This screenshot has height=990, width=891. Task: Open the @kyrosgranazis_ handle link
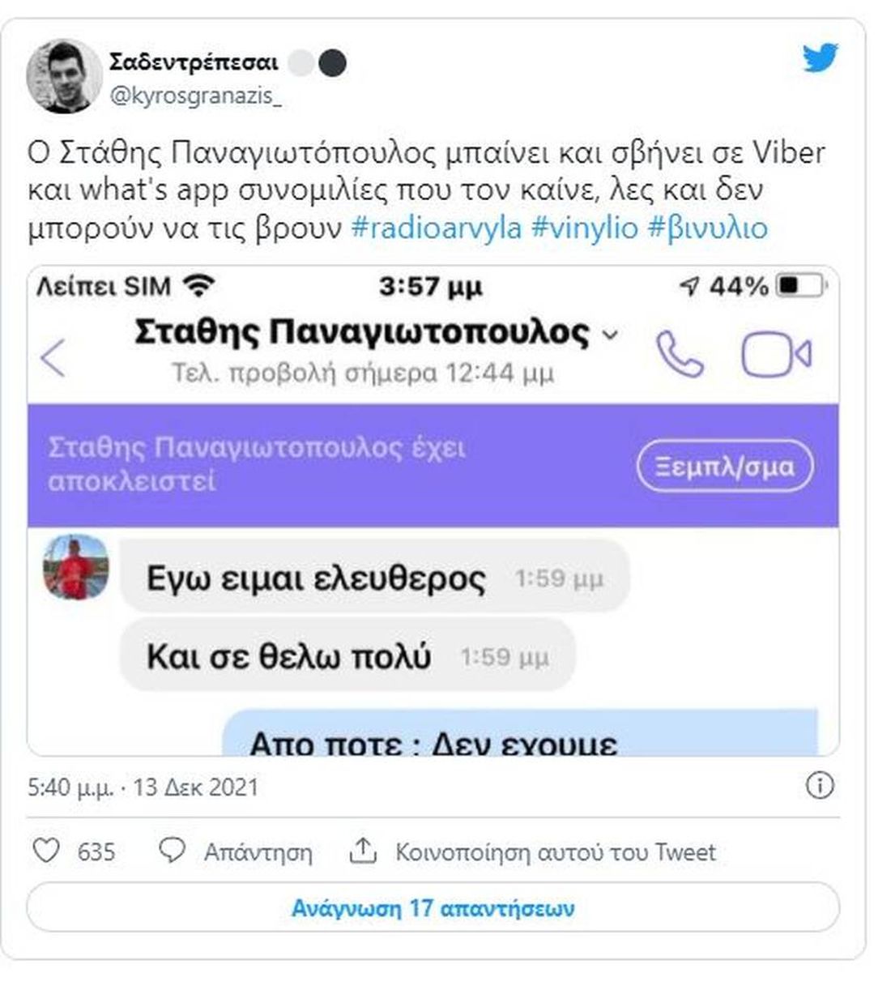click(197, 96)
